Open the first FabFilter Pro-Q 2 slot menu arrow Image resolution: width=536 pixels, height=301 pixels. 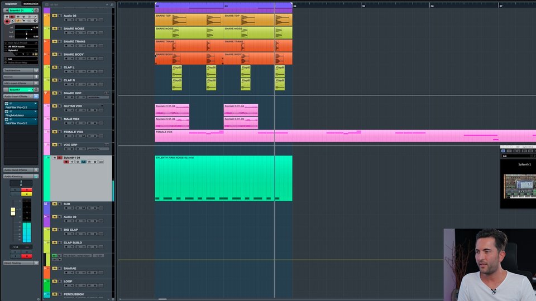pos(35,104)
